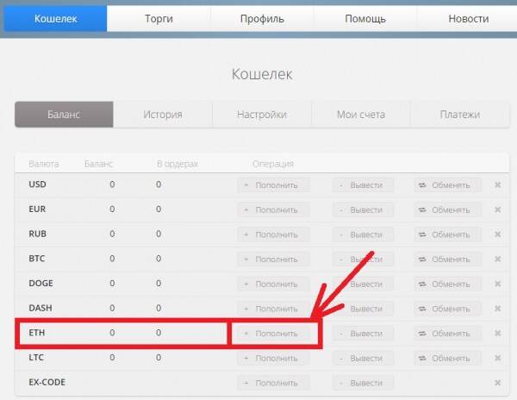Click Обменять for USD
Viewport: 517px width, 400px height.
tap(447, 185)
